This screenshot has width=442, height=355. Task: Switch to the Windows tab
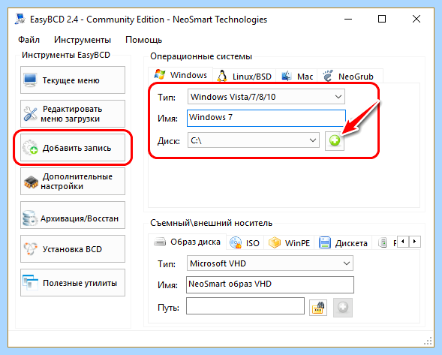pyautogui.click(x=180, y=75)
